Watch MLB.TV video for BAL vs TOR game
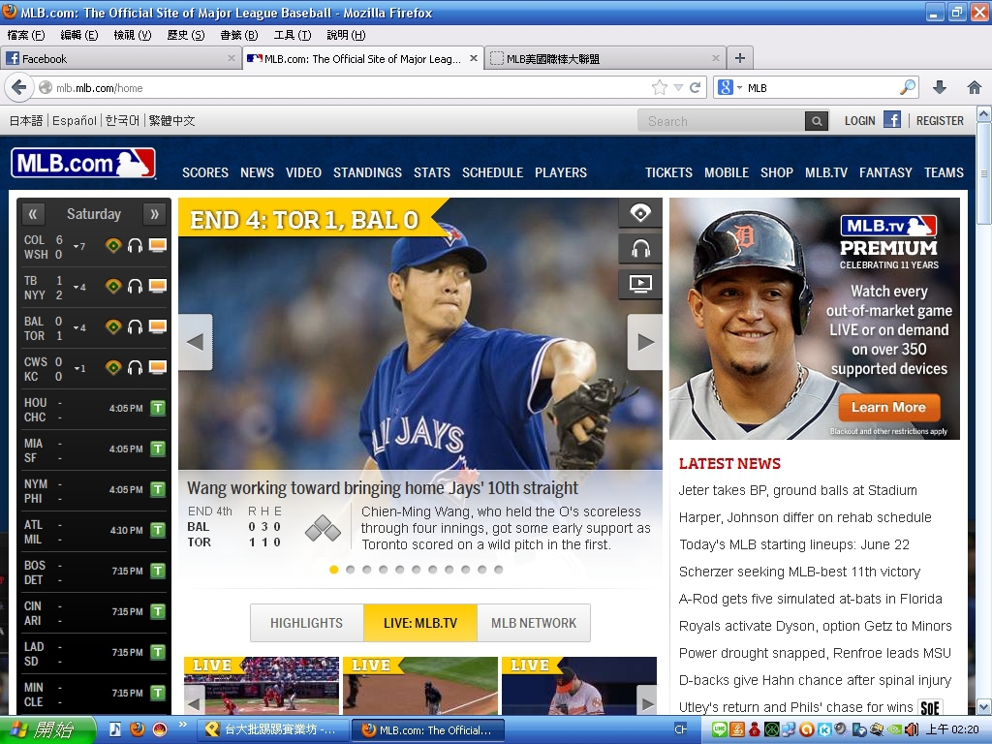Screen dimensions: 992x744 (158, 326)
